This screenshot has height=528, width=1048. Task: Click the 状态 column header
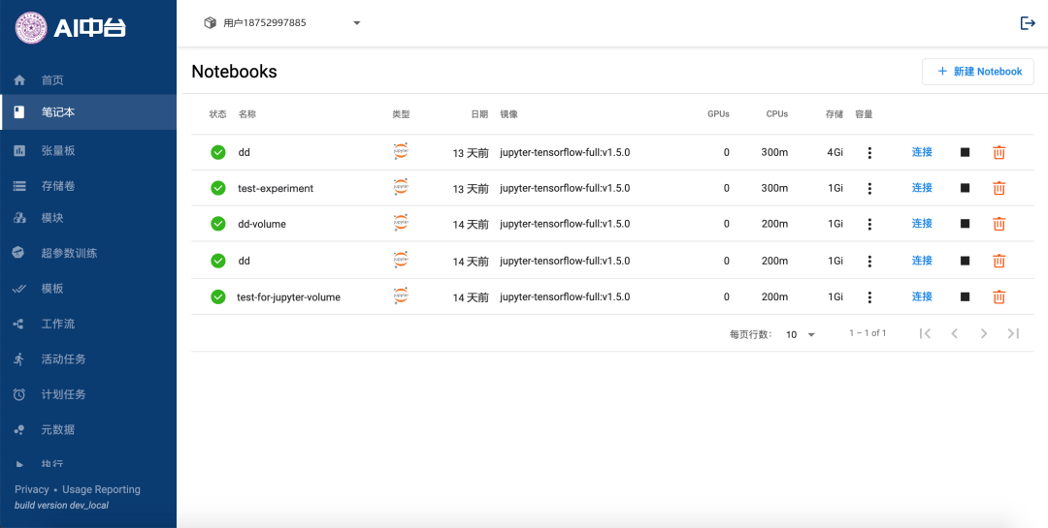click(x=218, y=114)
